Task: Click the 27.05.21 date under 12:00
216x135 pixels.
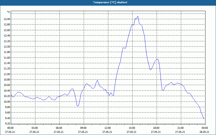Action: tap(107, 132)
